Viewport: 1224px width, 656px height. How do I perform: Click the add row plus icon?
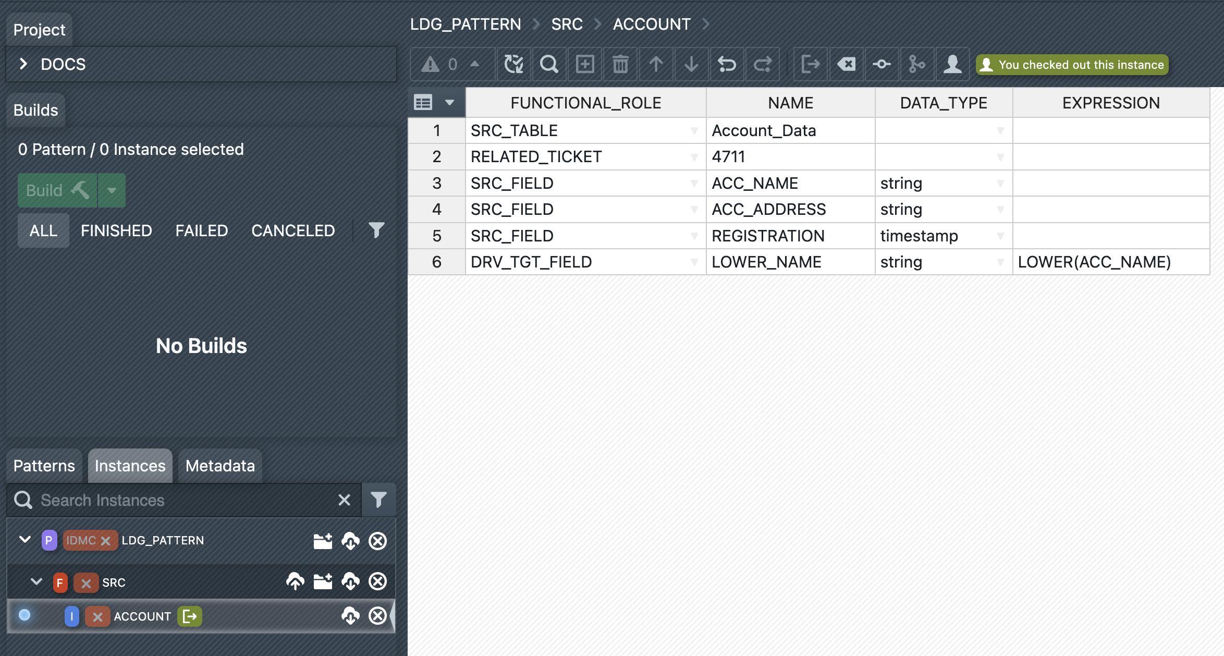click(x=584, y=65)
